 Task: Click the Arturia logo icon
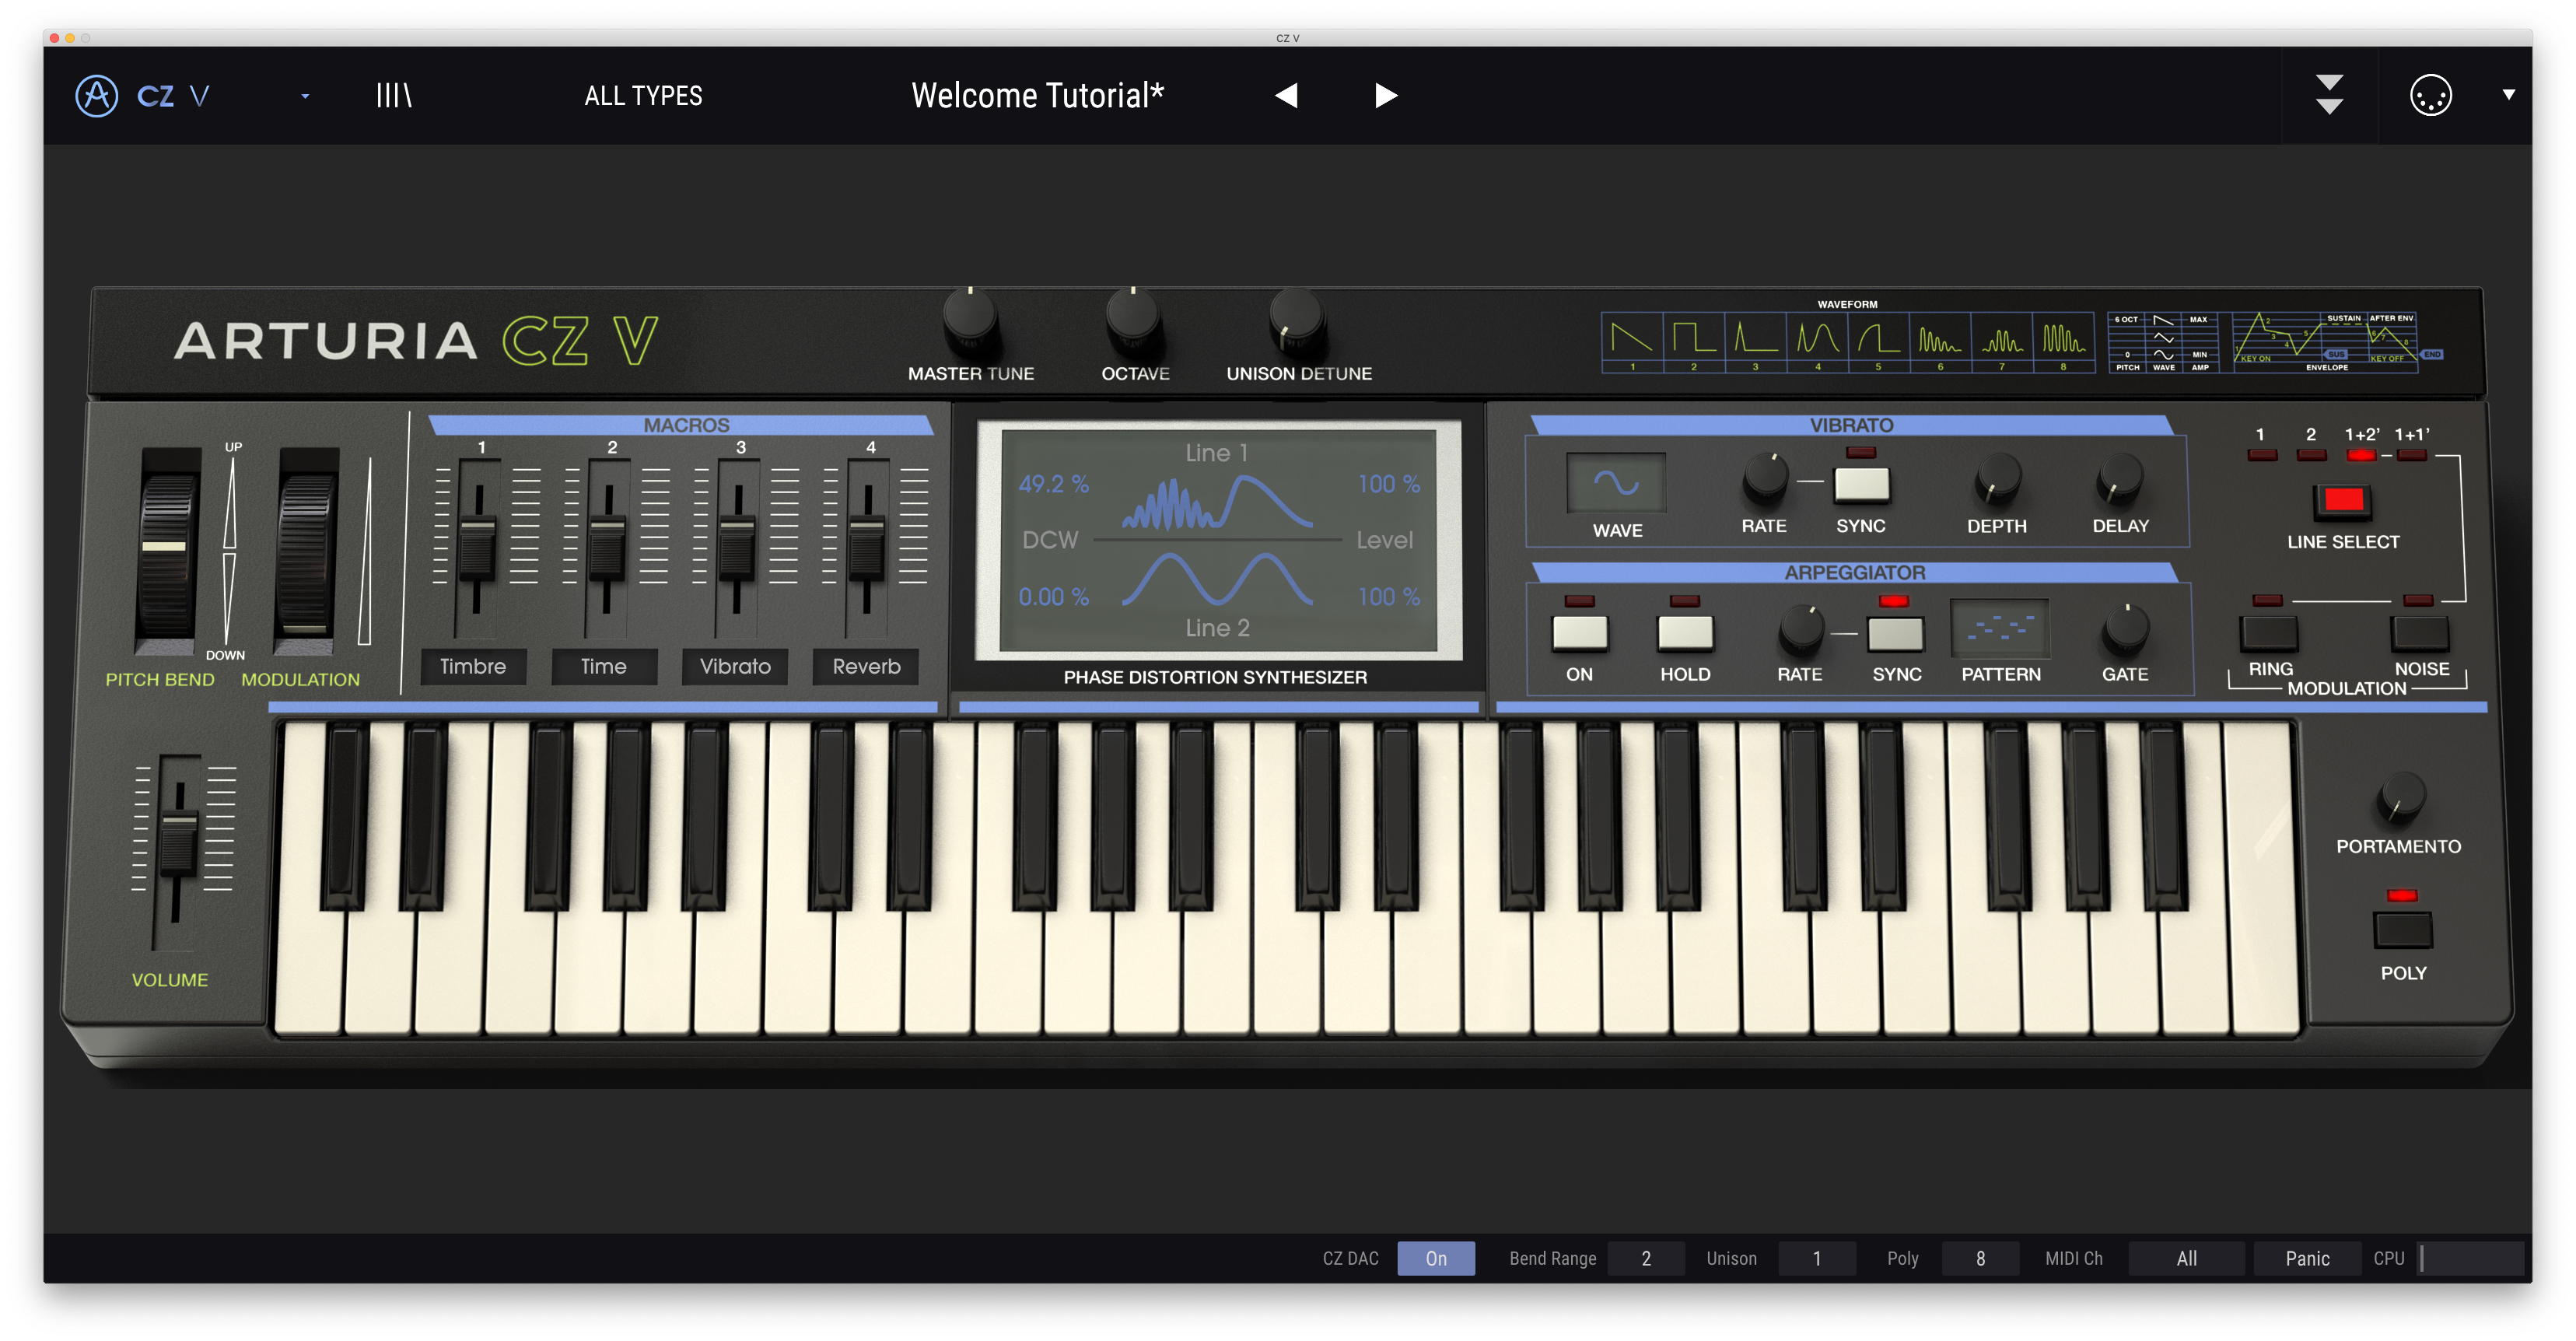tap(97, 96)
